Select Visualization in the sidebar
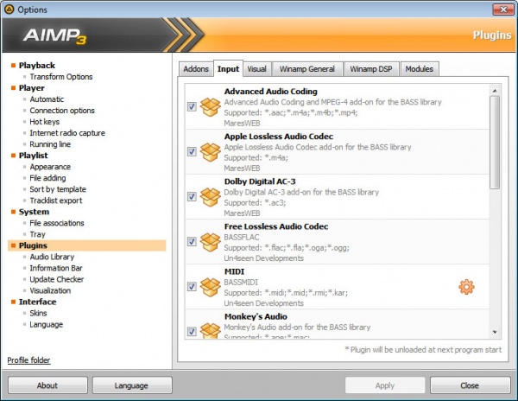 click(x=50, y=290)
